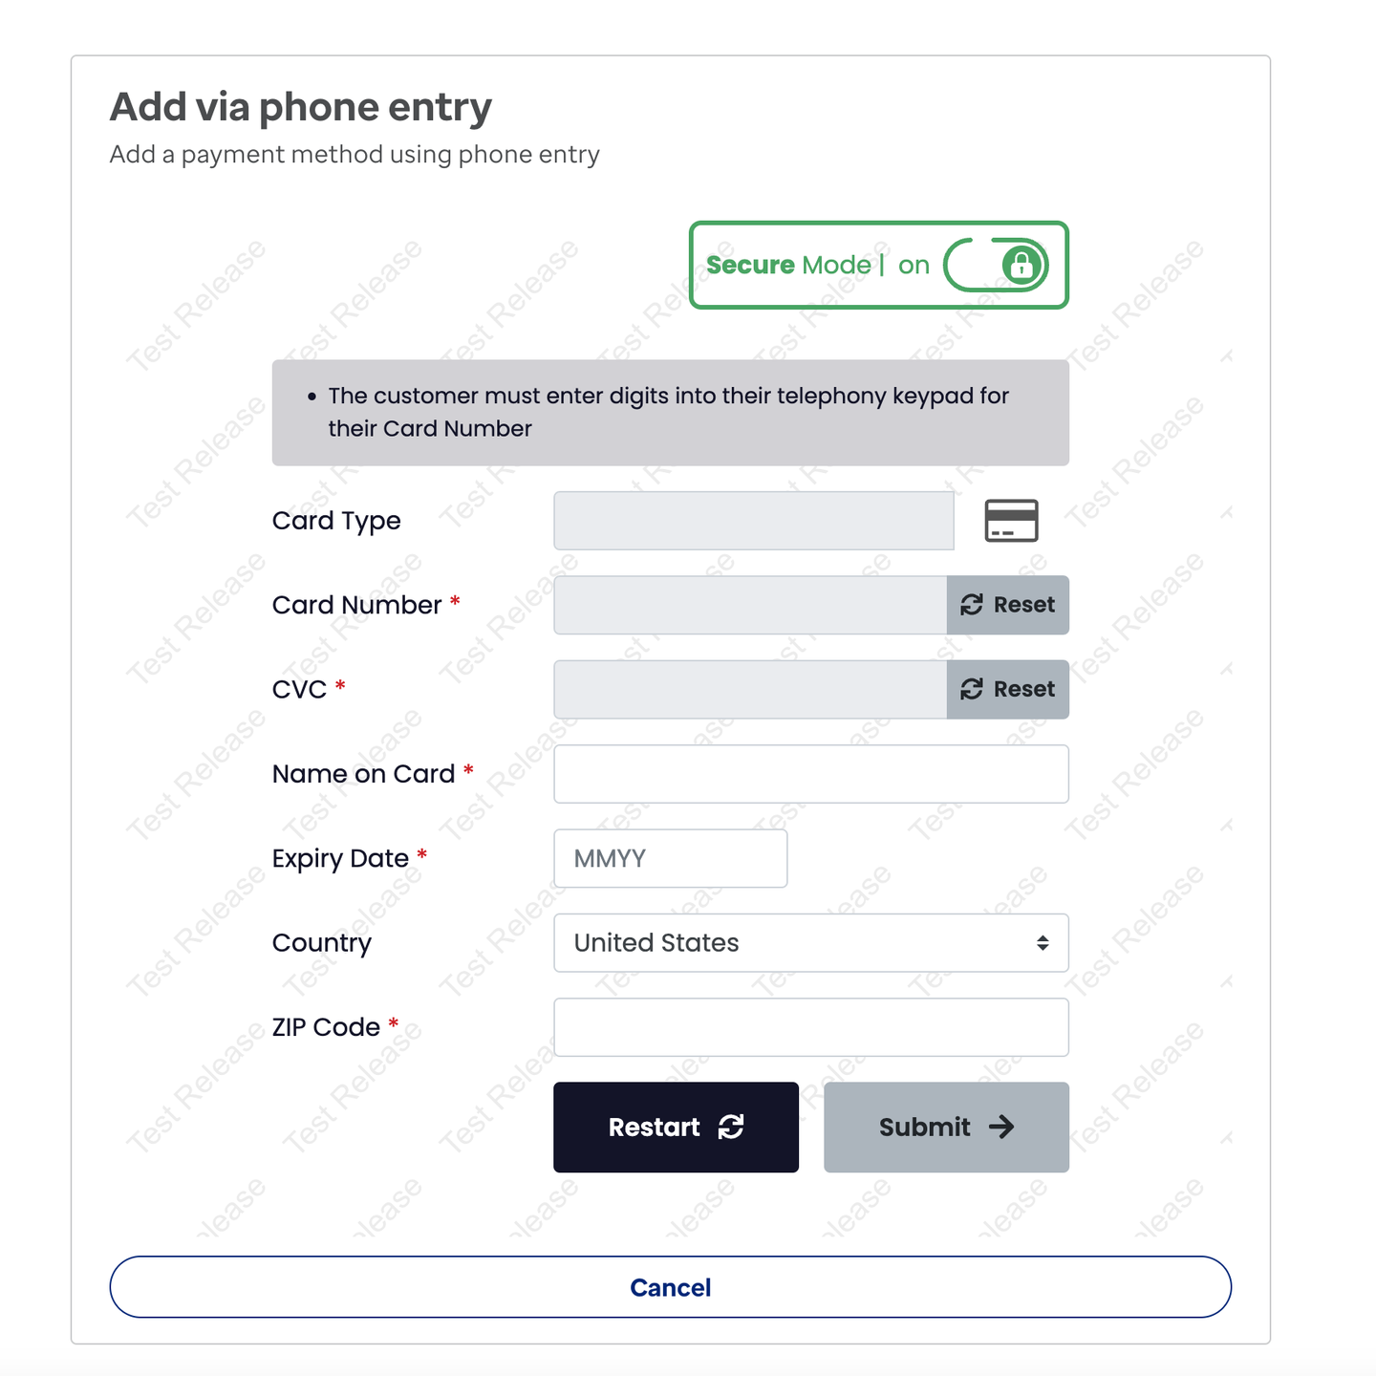Select the Card Type field

pos(754,521)
